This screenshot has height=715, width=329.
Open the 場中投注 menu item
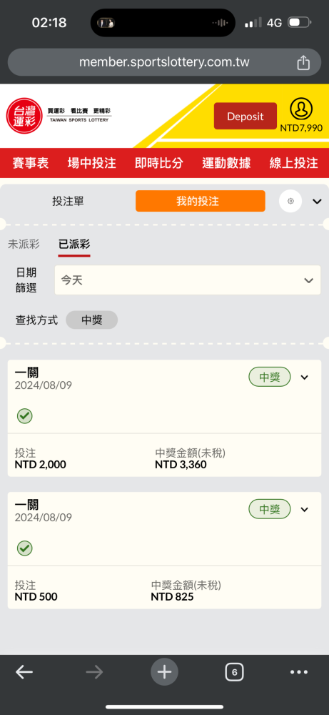pos(92,163)
